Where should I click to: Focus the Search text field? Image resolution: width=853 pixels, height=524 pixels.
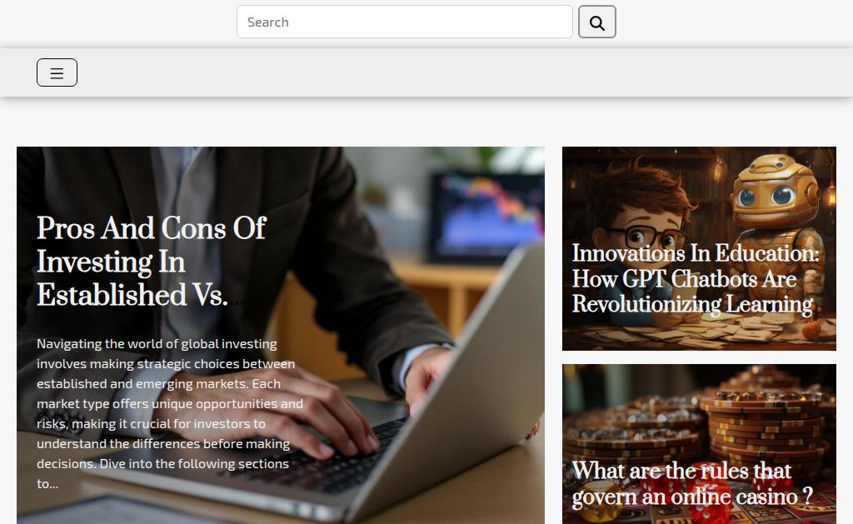(404, 22)
